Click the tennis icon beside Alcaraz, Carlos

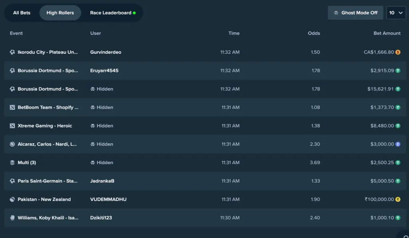(12, 144)
